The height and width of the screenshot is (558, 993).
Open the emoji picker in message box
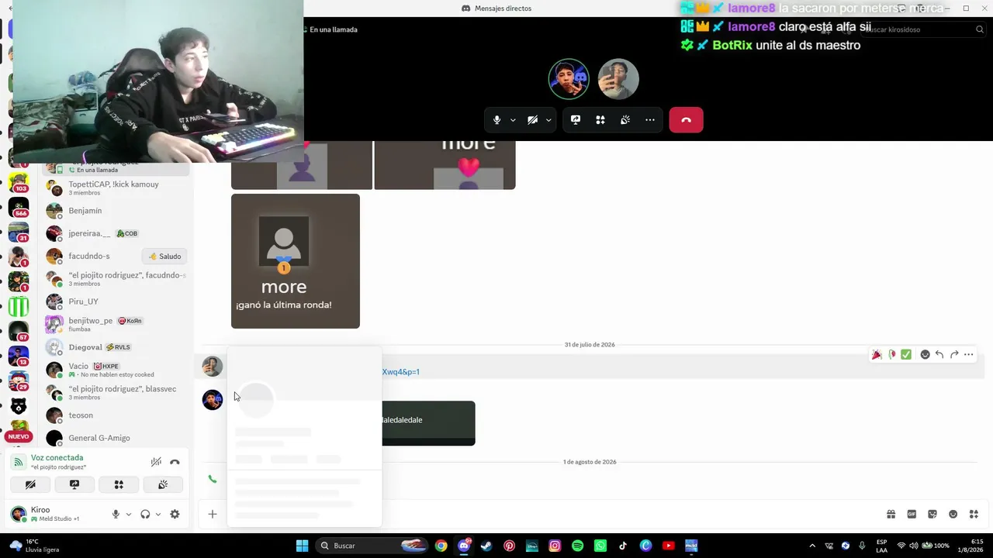click(x=953, y=514)
